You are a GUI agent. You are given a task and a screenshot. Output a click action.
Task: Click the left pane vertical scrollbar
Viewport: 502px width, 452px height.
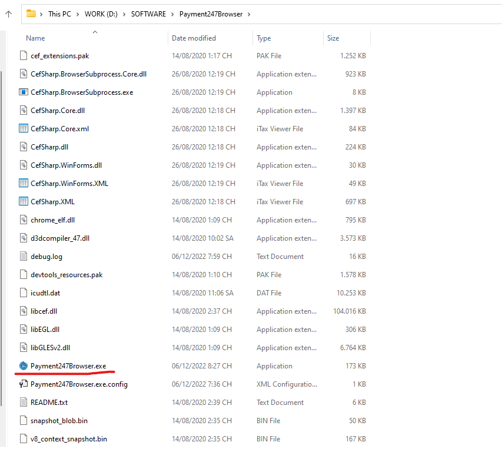pos(1,238)
